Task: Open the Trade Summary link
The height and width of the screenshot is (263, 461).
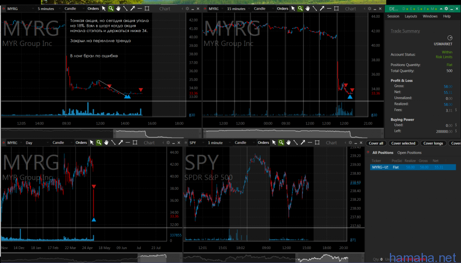Action: click(x=405, y=31)
